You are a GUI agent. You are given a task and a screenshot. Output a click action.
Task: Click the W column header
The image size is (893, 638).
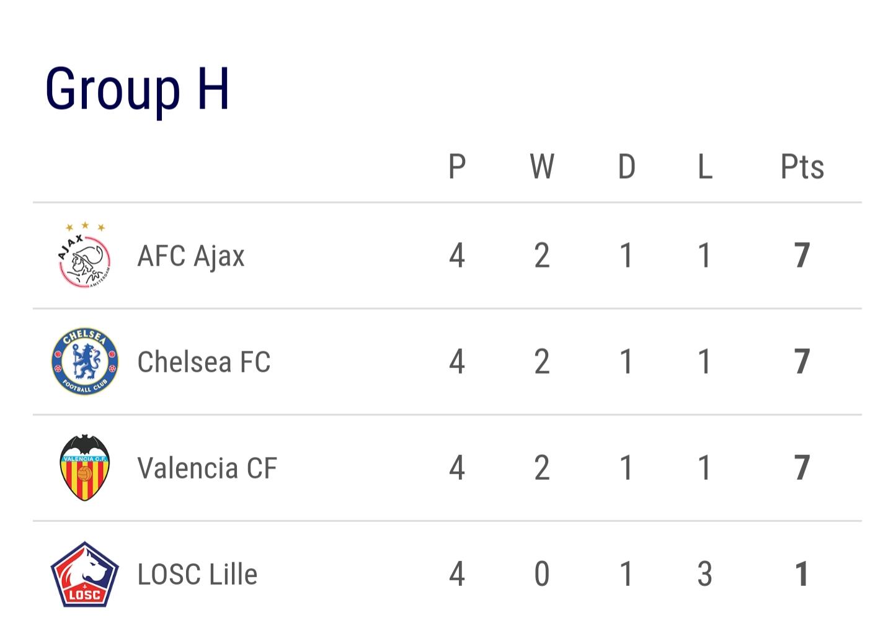(x=542, y=166)
